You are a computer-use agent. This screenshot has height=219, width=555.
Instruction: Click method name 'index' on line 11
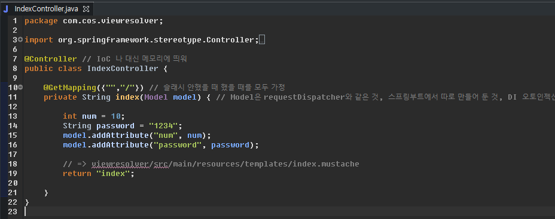click(x=127, y=97)
